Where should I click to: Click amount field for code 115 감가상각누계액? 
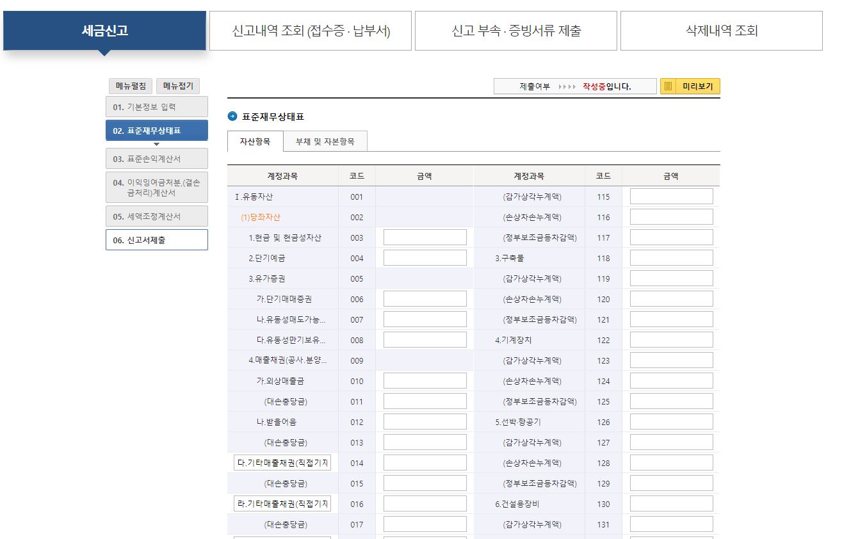pyautogui.click(x=672, y=197)
